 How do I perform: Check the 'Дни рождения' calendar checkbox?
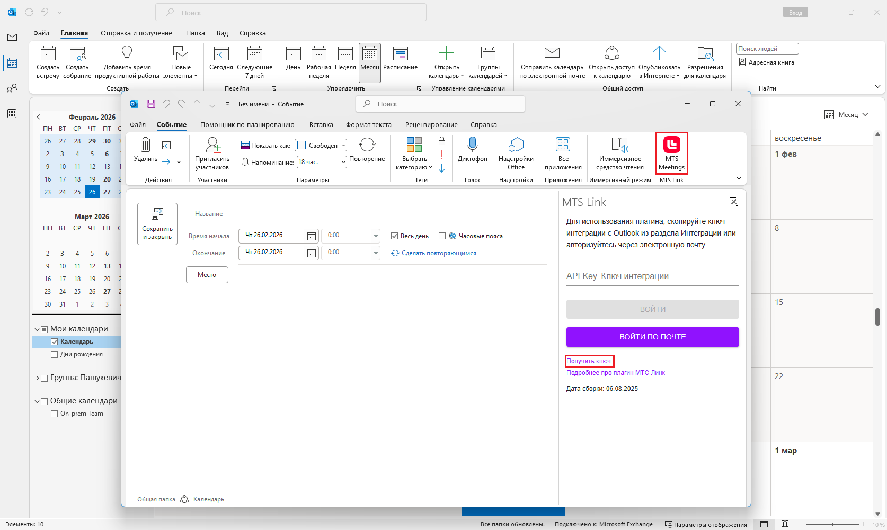pyautogui.click(x=54, y=355)
